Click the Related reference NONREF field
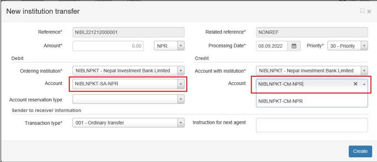Viewport: 377px width, 162px height. pos(312,32)
